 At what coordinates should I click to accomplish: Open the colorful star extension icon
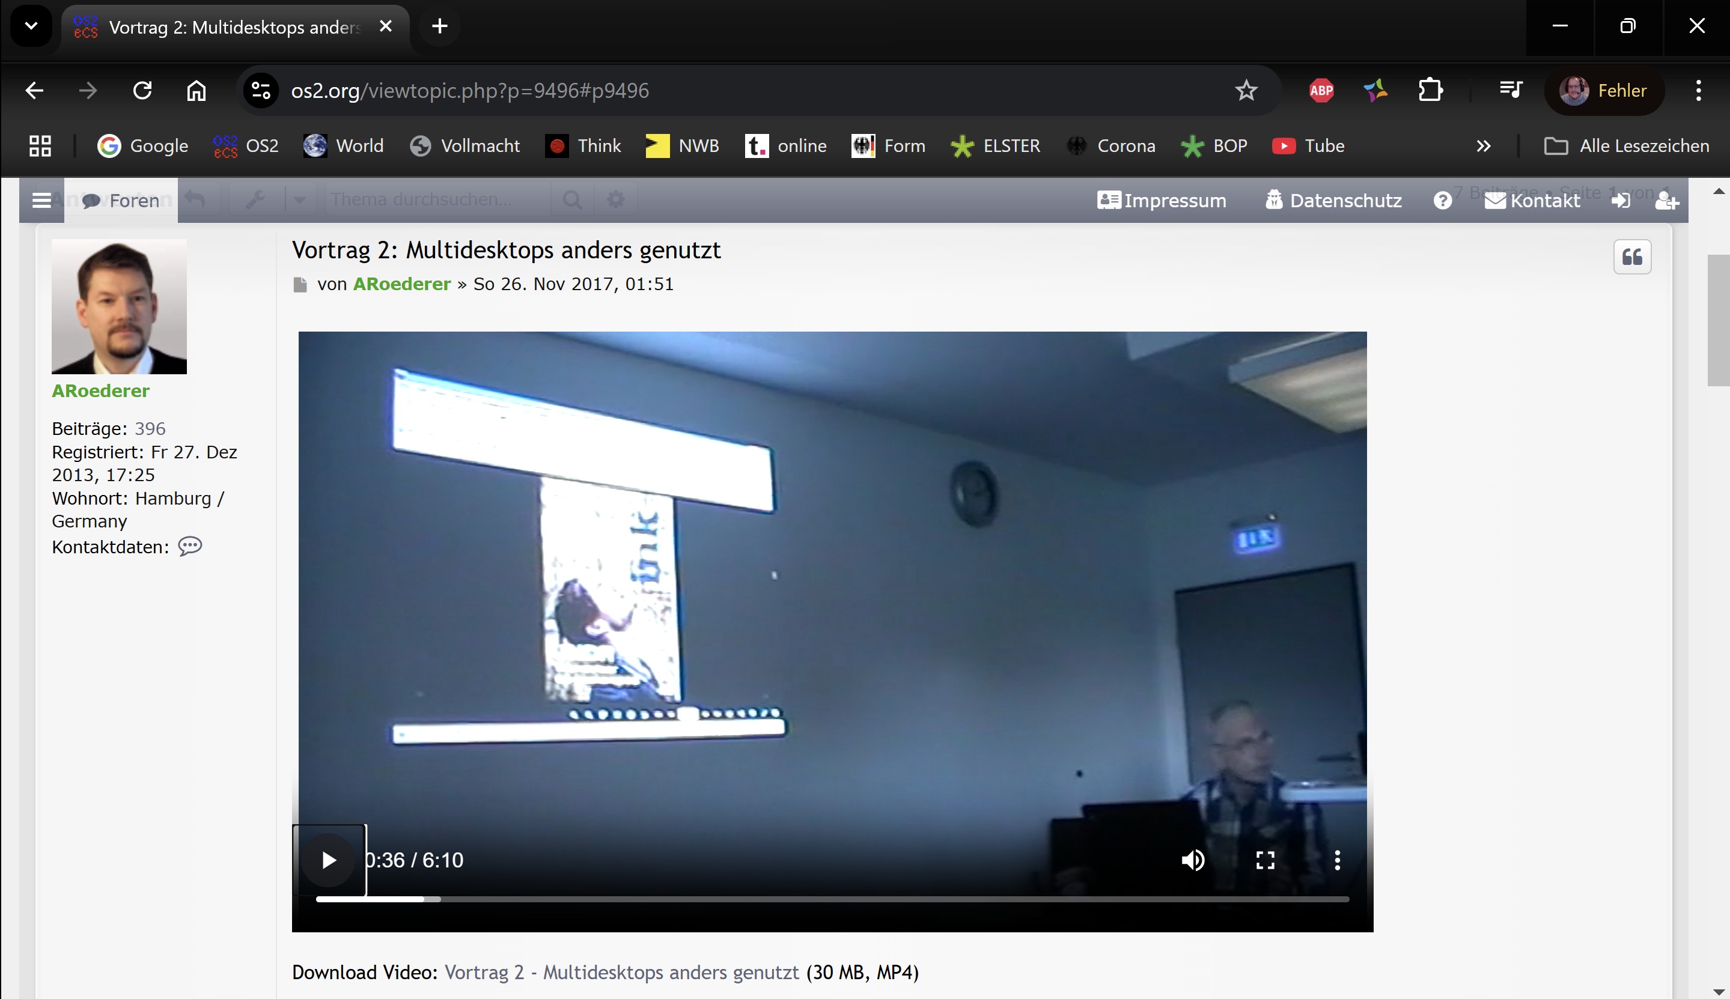click(x=1375, y=90)
